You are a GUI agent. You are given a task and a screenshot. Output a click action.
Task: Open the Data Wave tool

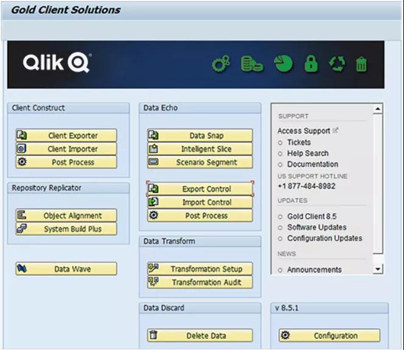click(x=66, y=269)
